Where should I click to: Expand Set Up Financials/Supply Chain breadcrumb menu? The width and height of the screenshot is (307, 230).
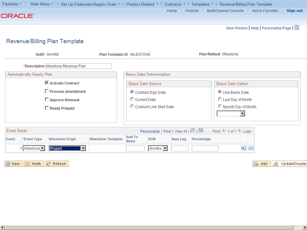click(x=91, y=4)
